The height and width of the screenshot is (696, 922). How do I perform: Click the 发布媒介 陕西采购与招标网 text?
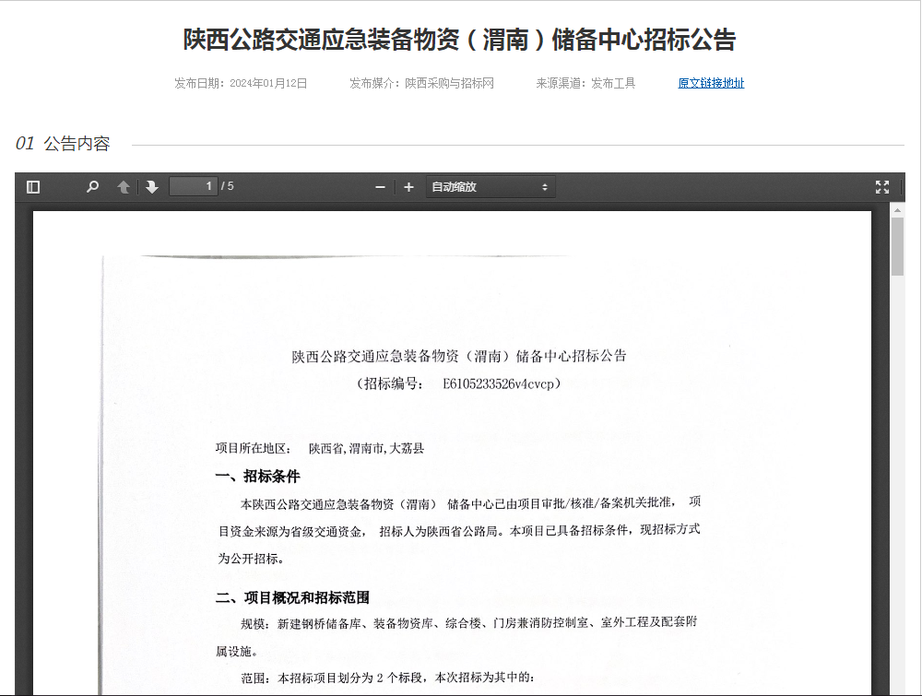421,83
